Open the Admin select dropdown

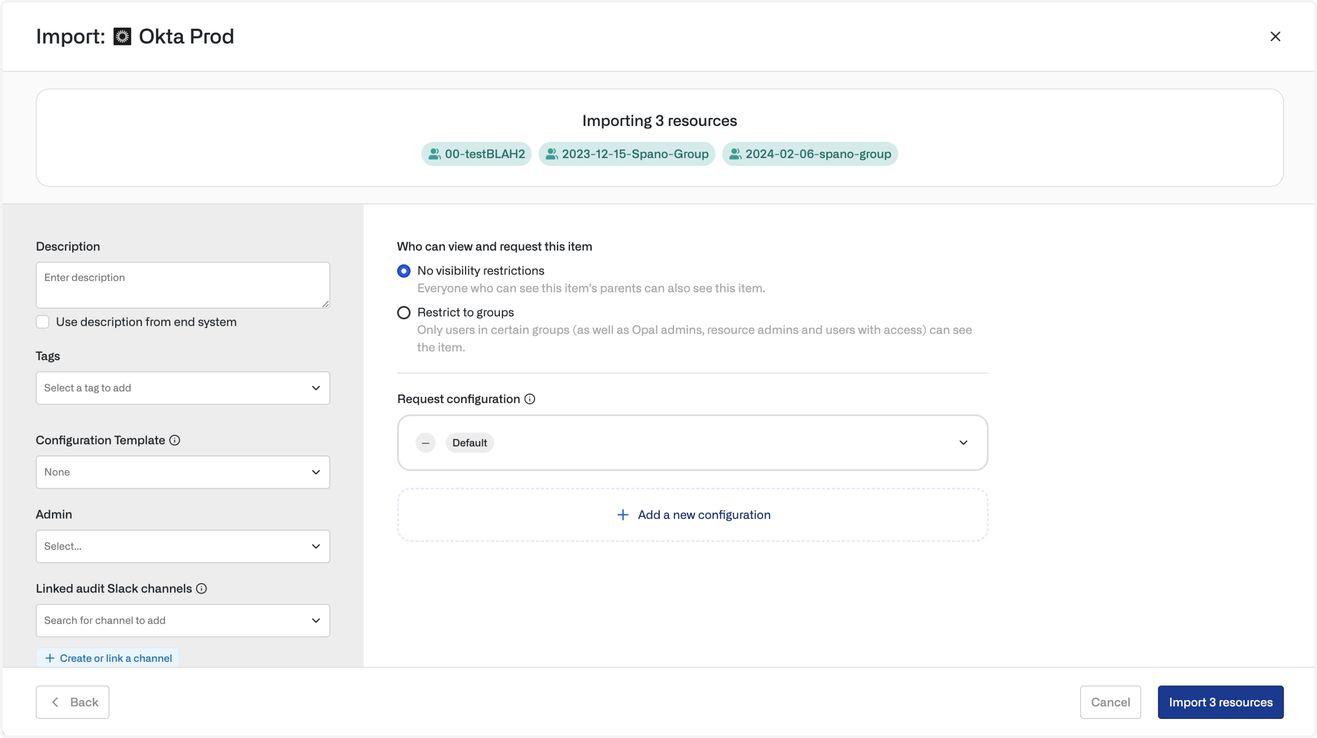(x=183, y=546)
